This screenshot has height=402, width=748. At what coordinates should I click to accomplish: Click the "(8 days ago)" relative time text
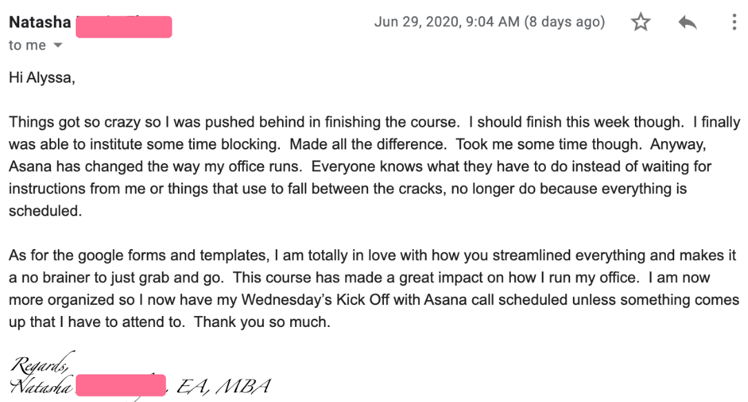(x=565, y=22)
